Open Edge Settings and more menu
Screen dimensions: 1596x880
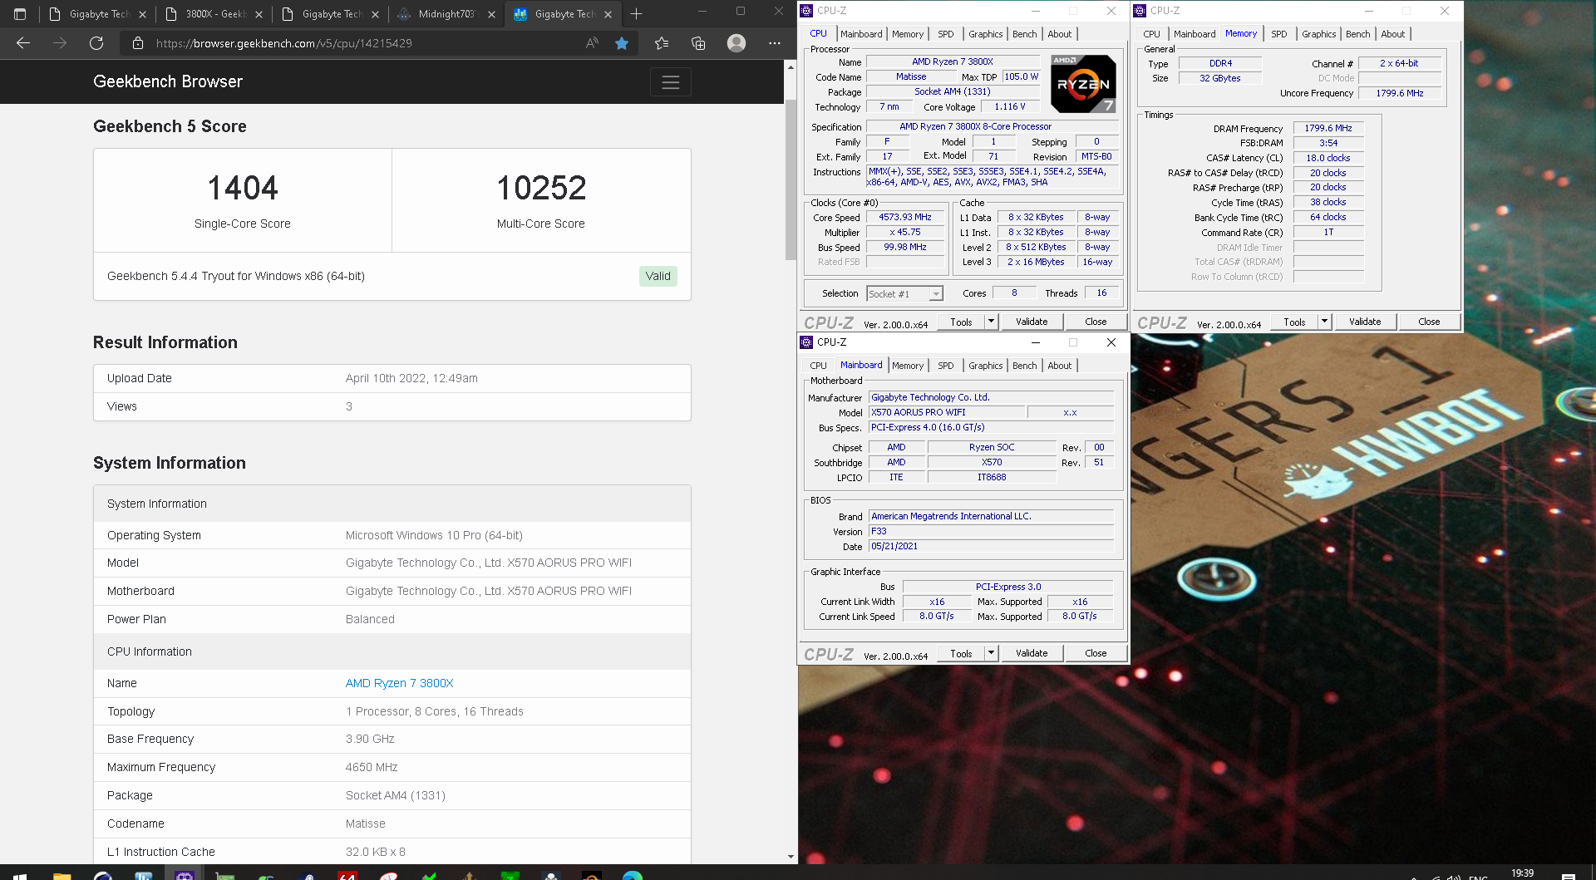775,43
